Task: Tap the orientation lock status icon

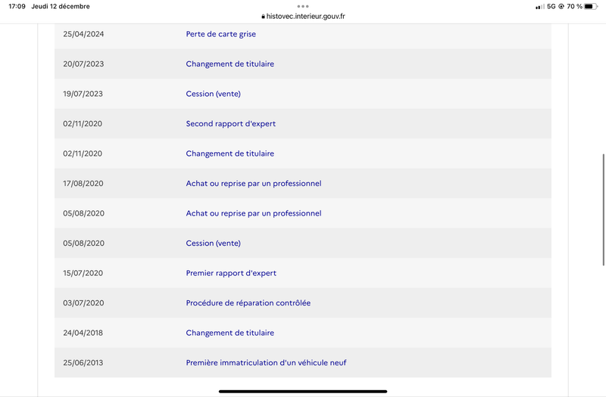Action: (561, 7)
